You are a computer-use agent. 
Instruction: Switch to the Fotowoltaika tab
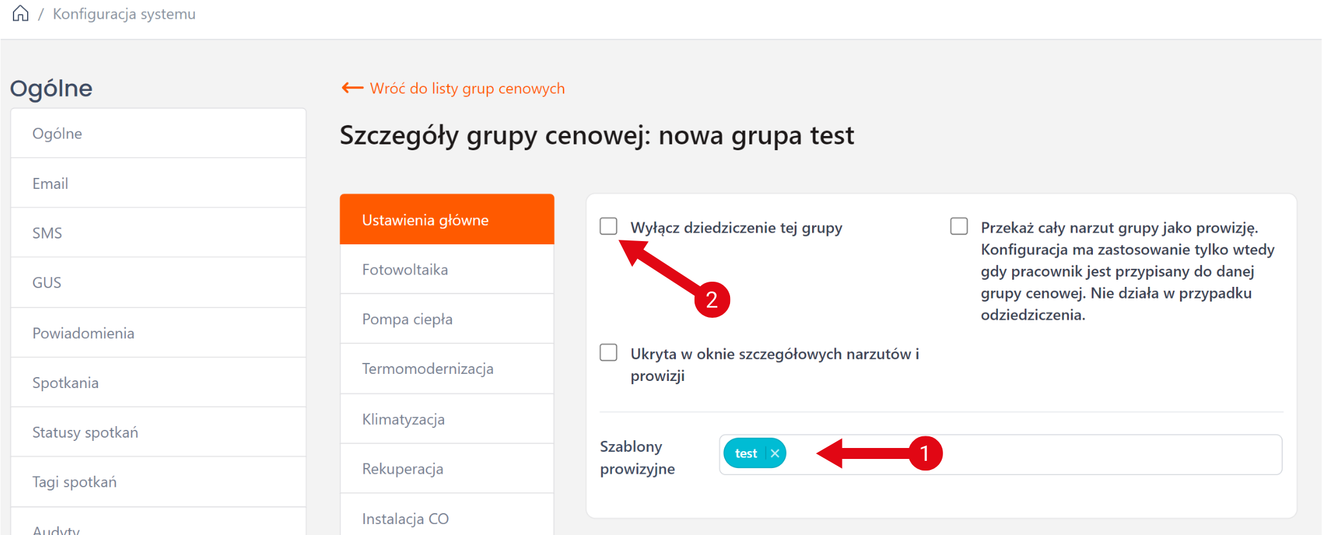point(447,269)
